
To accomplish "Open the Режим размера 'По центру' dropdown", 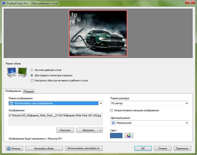I will (x=149, y=103).
